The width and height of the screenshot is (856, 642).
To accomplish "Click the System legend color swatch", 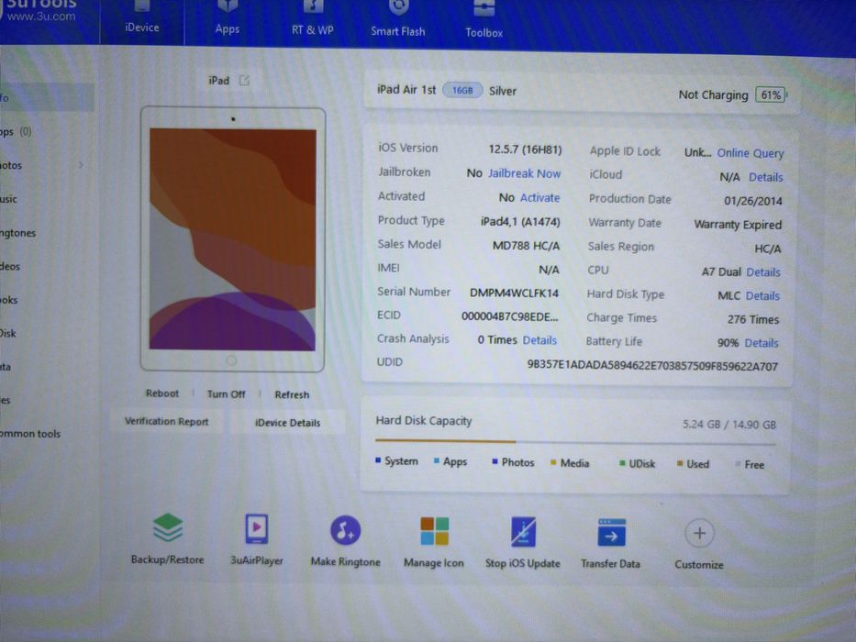I will pos(378,460).
